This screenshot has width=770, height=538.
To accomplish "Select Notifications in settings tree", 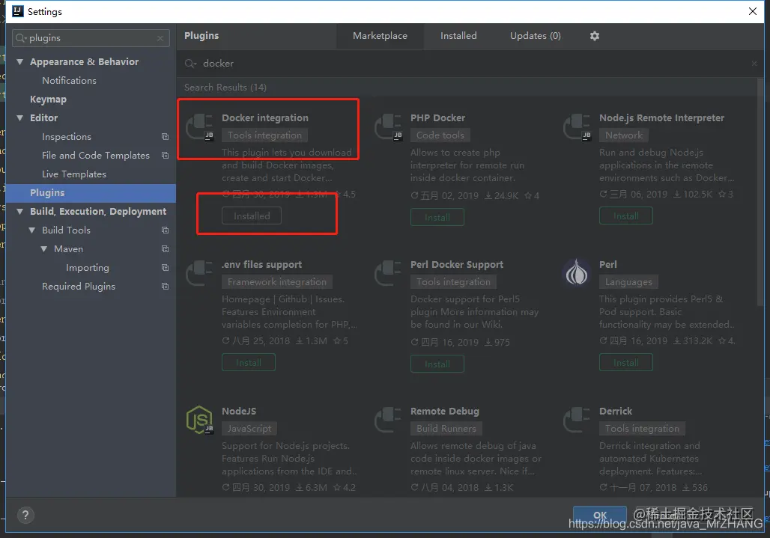I will 69,80.
